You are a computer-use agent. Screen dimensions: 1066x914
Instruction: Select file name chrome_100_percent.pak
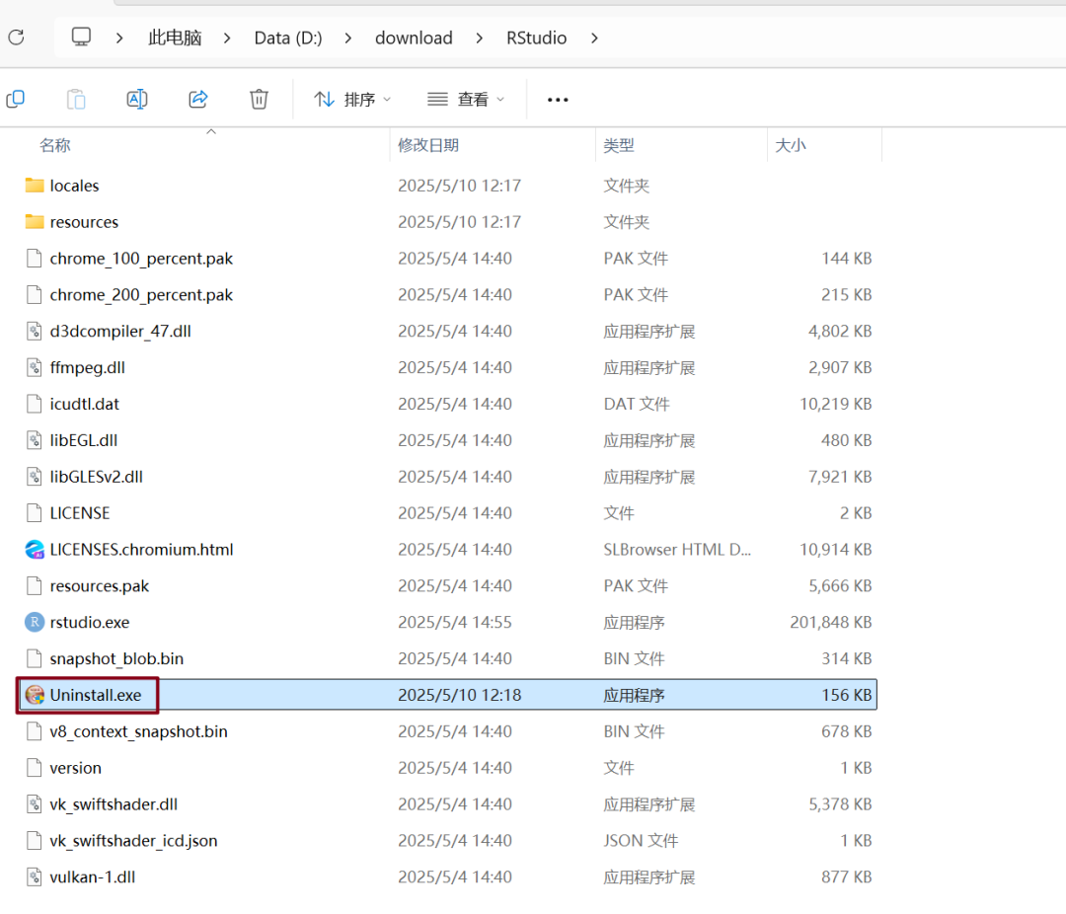point(141,259)
